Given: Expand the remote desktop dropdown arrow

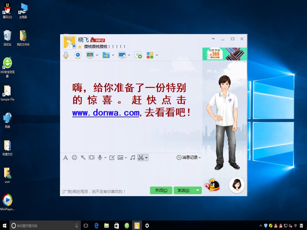Looking at the screenshot, I should click(129, 55).
